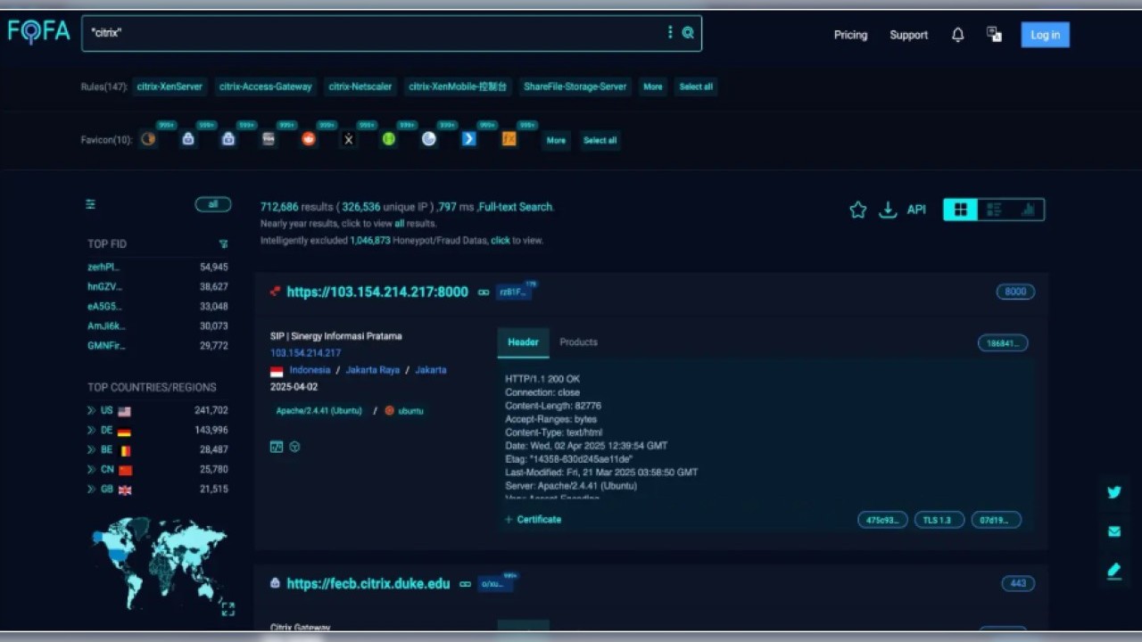Show more rules via Rules More button
1142x642 pixels.
[653, 86]
